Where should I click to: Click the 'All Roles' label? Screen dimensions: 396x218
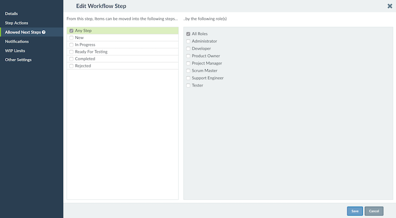(x=199, y=34)
